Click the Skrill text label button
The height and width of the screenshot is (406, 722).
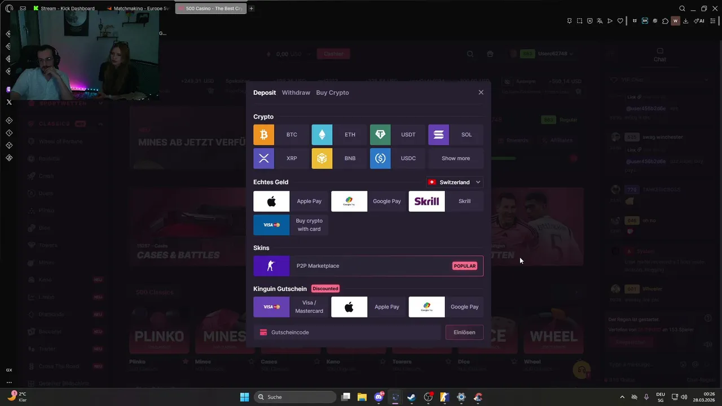coord(464,201)
